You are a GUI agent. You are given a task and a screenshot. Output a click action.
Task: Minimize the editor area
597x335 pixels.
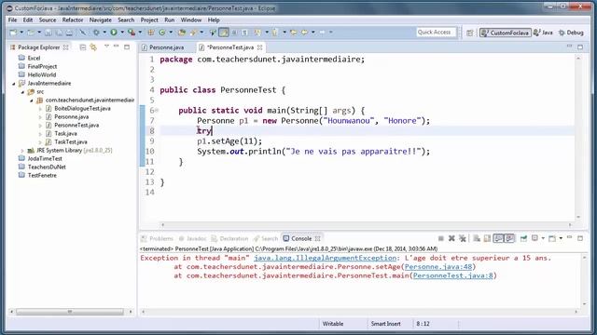pos(570,47)
